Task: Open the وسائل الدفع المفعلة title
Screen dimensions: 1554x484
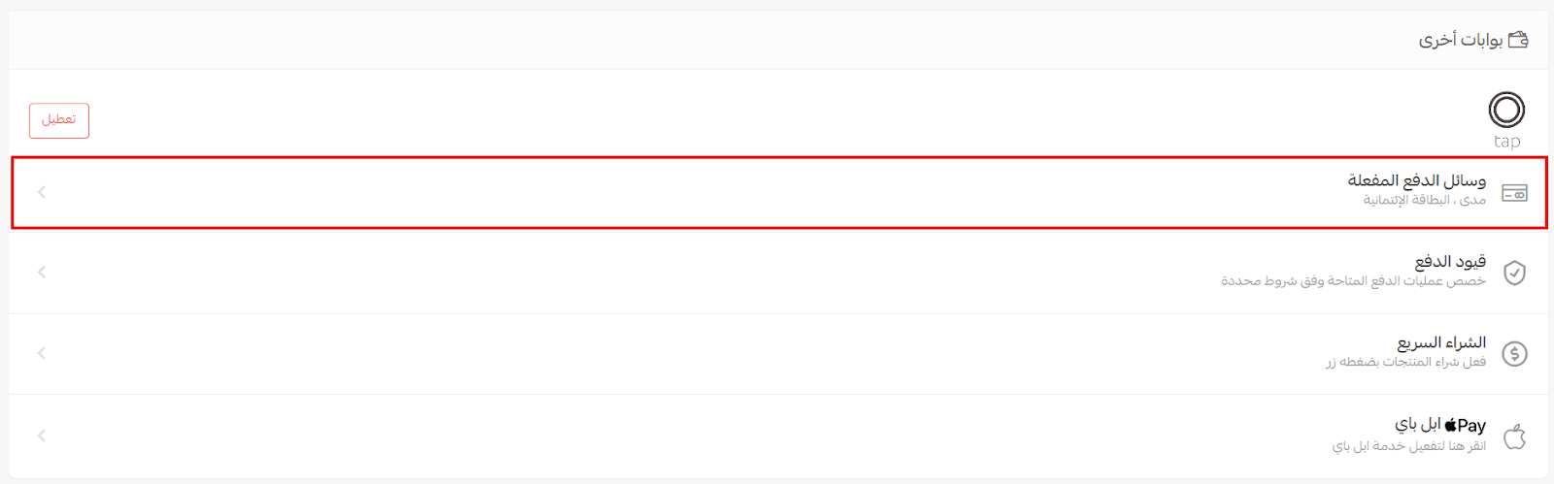Action: coord(1416,180)
